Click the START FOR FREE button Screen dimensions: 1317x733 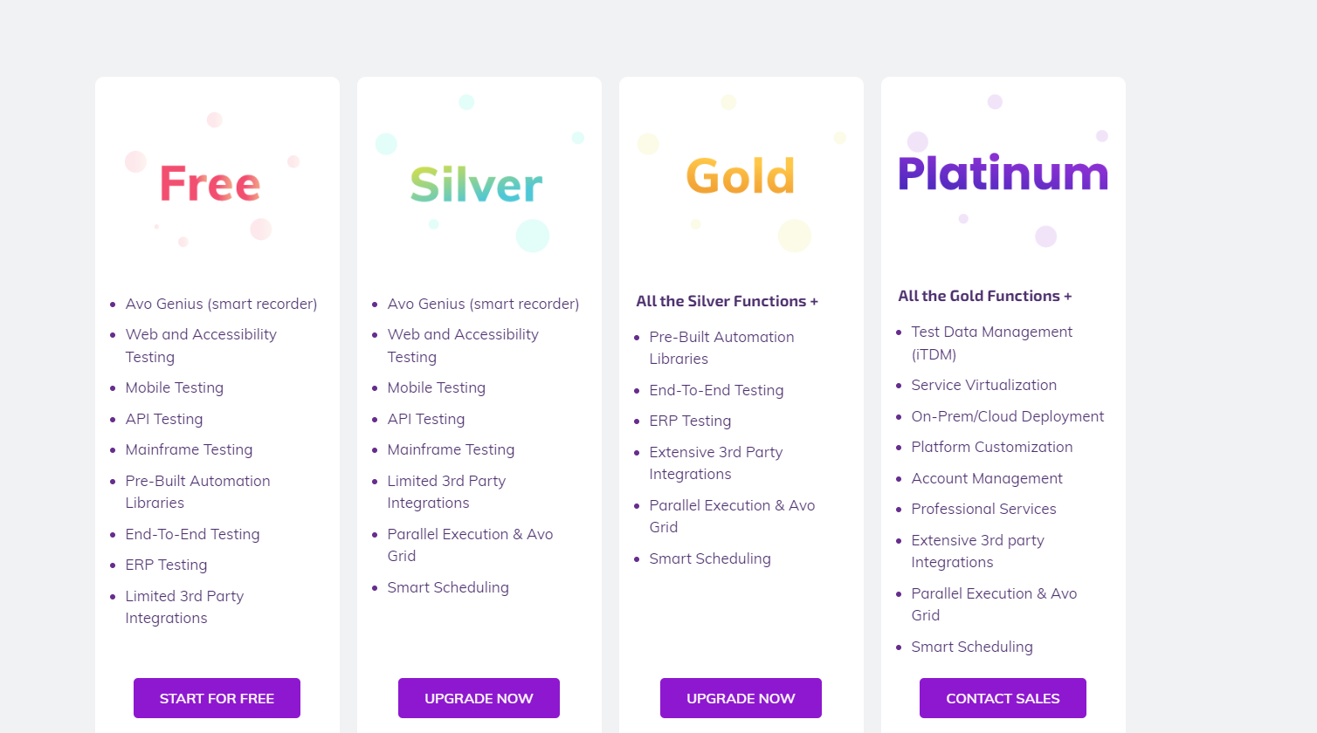click(217, 698)
